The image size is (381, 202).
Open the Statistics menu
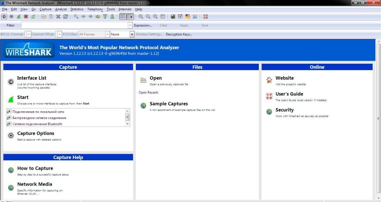[77, 9]
